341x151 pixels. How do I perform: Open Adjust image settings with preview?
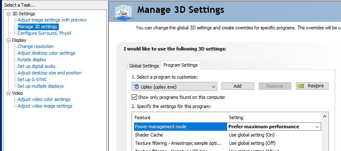52,20
